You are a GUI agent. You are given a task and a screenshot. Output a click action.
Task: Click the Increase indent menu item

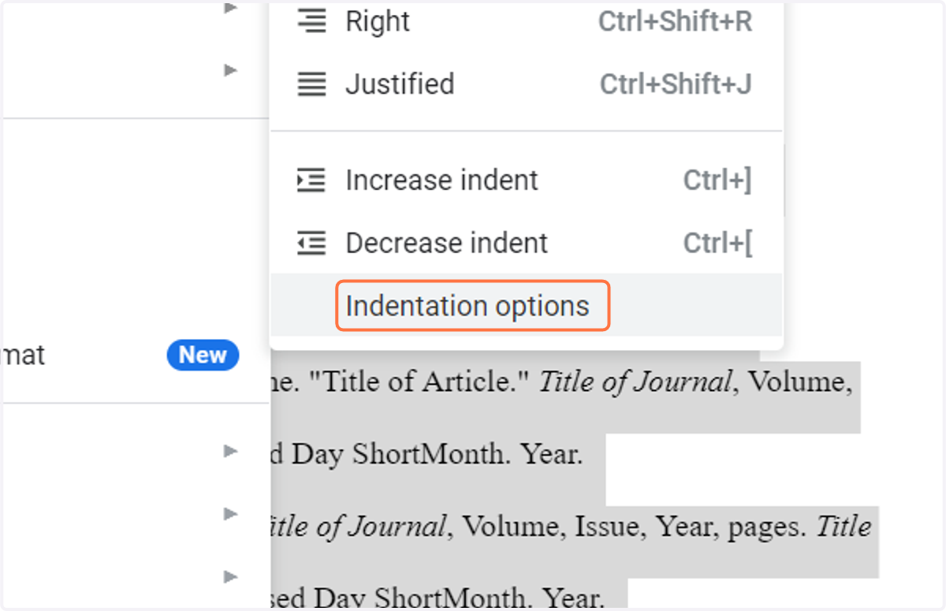tap(526, 181)
